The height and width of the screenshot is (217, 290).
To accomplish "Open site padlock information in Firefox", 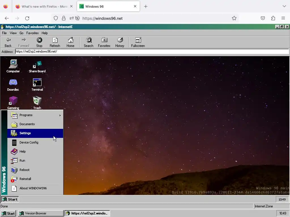I will point(64,18).
